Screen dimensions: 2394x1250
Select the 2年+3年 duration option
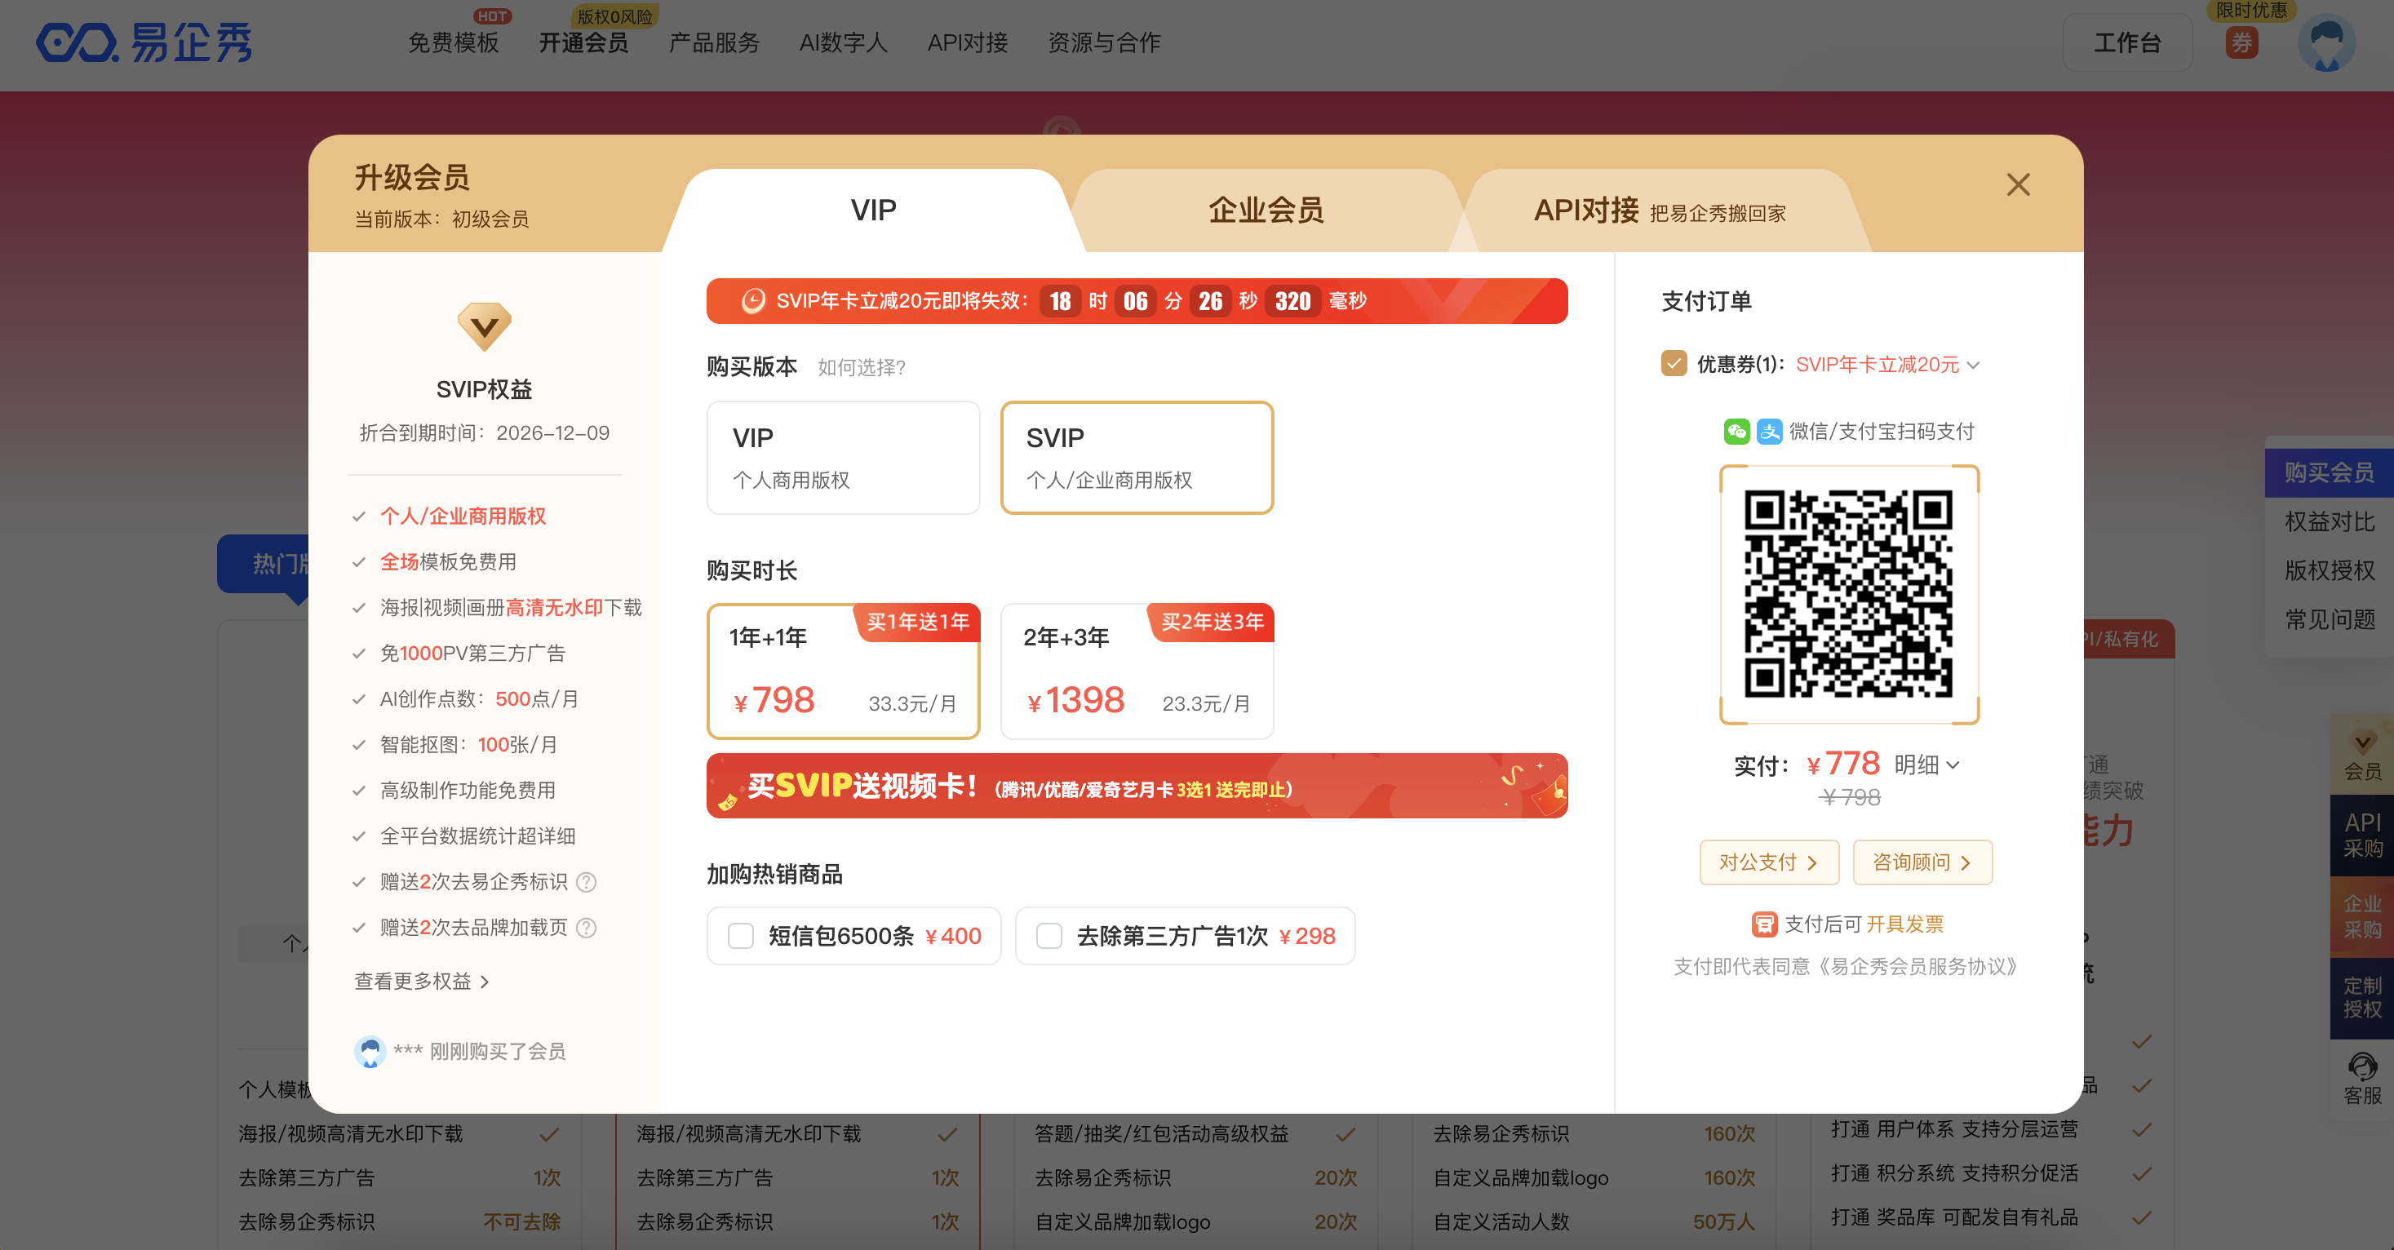tap(1136, 672)
